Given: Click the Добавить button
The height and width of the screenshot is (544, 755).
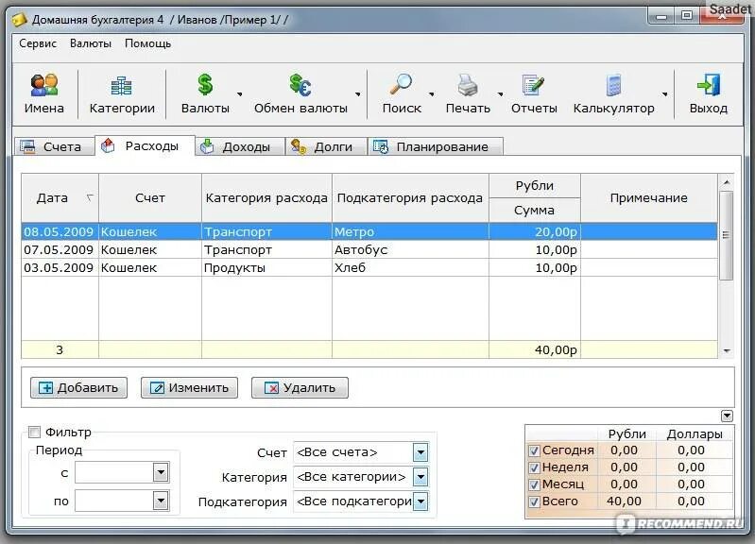Looking at the screenshot, I should [79, 387].
